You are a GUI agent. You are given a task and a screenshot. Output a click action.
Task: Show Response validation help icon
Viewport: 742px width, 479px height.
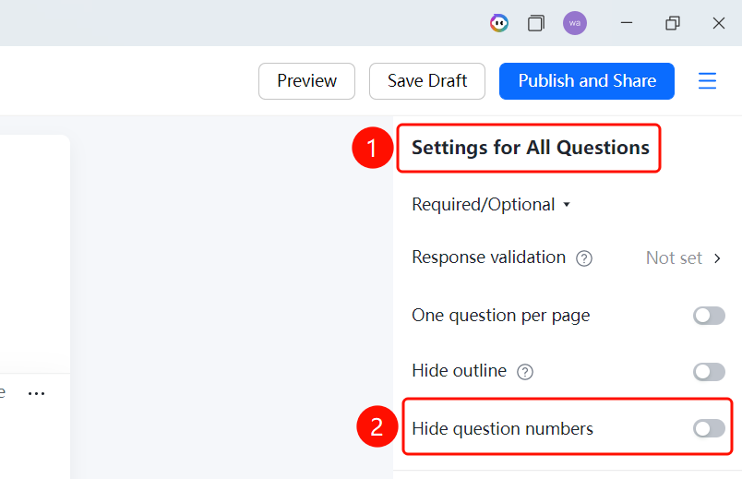pos(584,258)
